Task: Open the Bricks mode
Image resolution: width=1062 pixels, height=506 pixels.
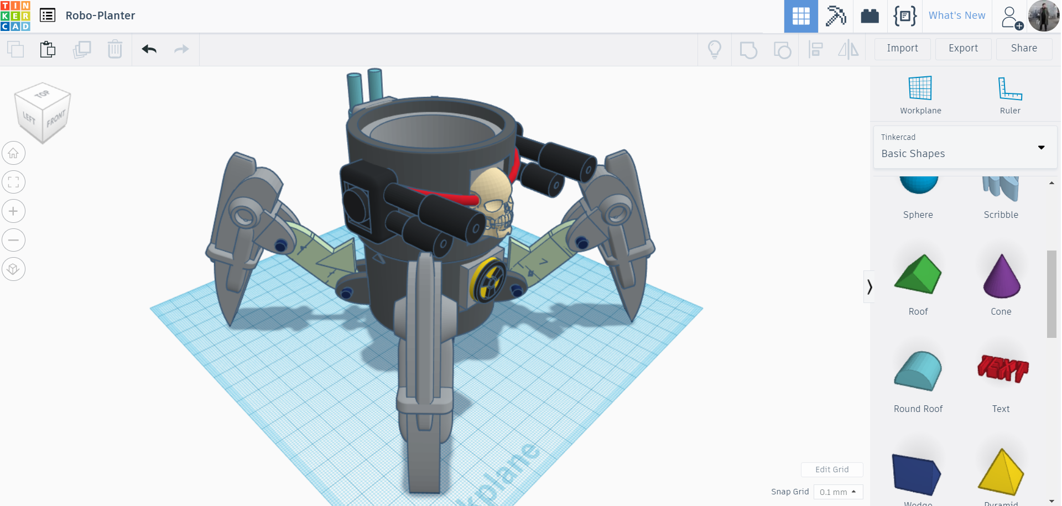Action: tap(870, 16)
